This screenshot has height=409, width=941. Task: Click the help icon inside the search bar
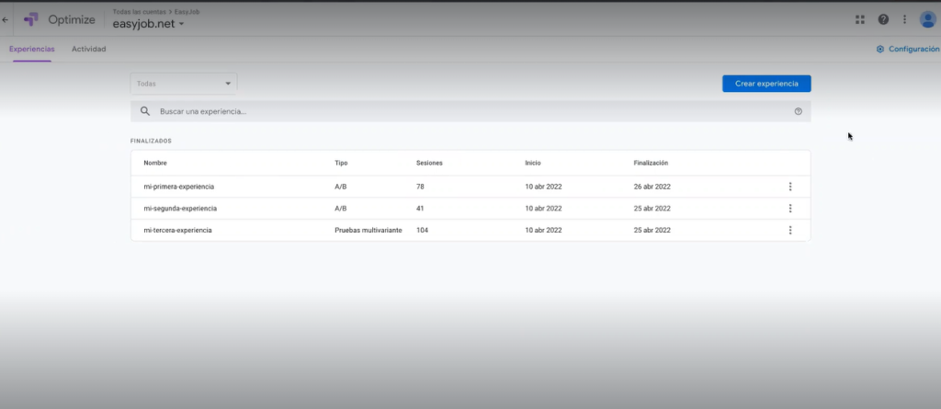coord(799,111)
